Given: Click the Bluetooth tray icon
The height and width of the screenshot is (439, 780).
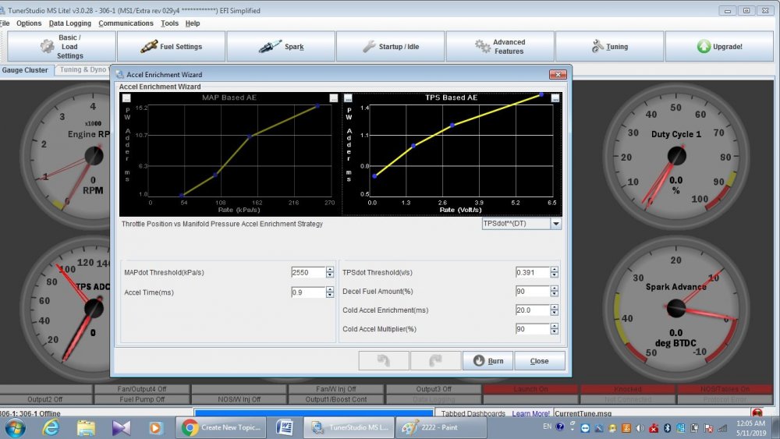Looking at the screenshot, I should tap(668, 427).
